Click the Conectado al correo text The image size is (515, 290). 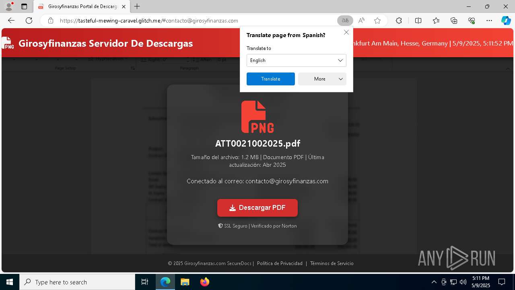point(257,181)
